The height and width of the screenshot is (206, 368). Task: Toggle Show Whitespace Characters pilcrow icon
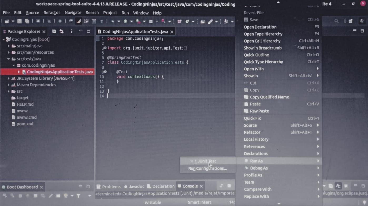[101, 21]
